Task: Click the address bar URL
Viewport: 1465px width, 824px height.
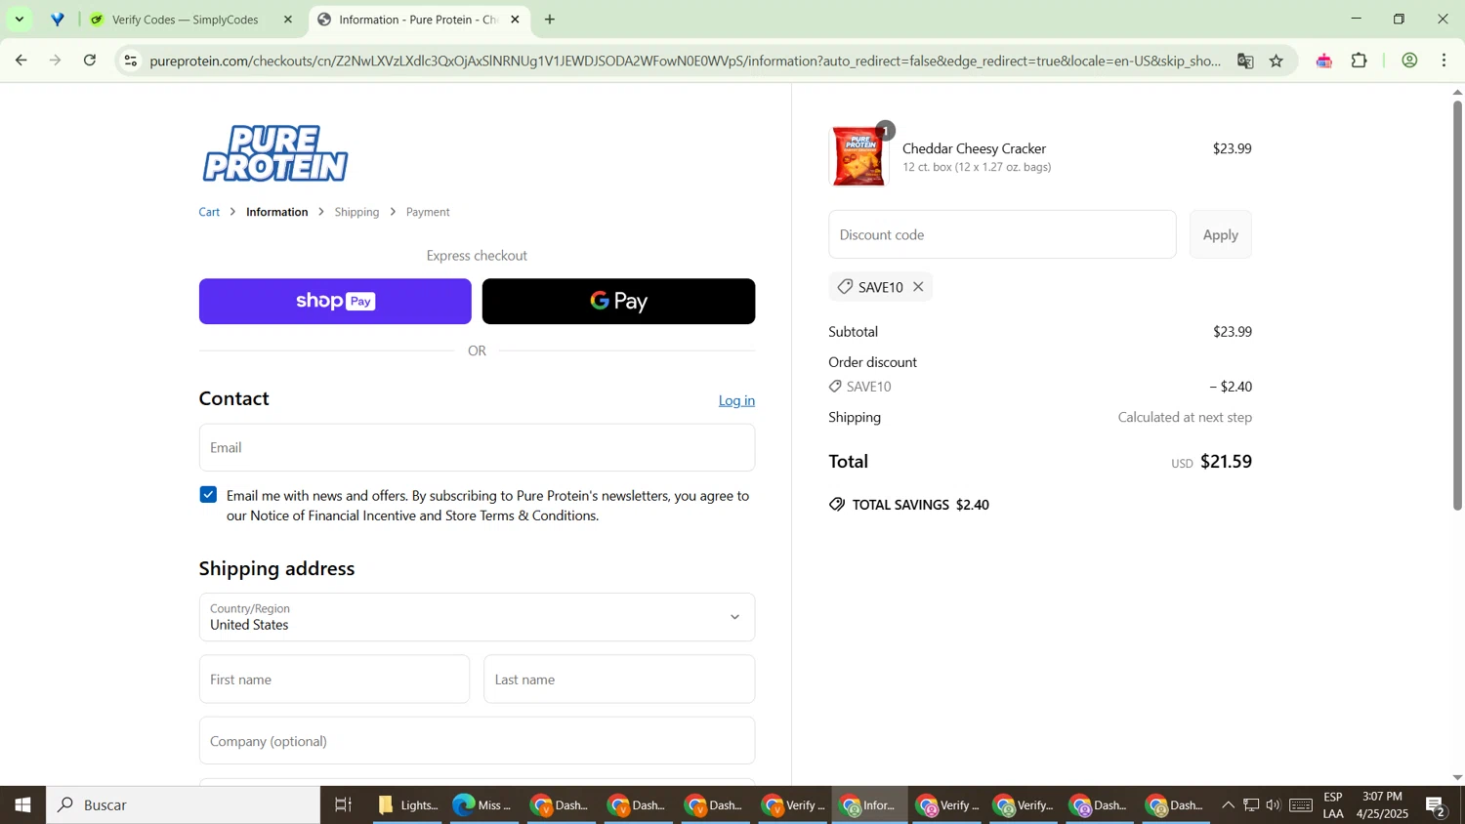Action: [684, 61]
